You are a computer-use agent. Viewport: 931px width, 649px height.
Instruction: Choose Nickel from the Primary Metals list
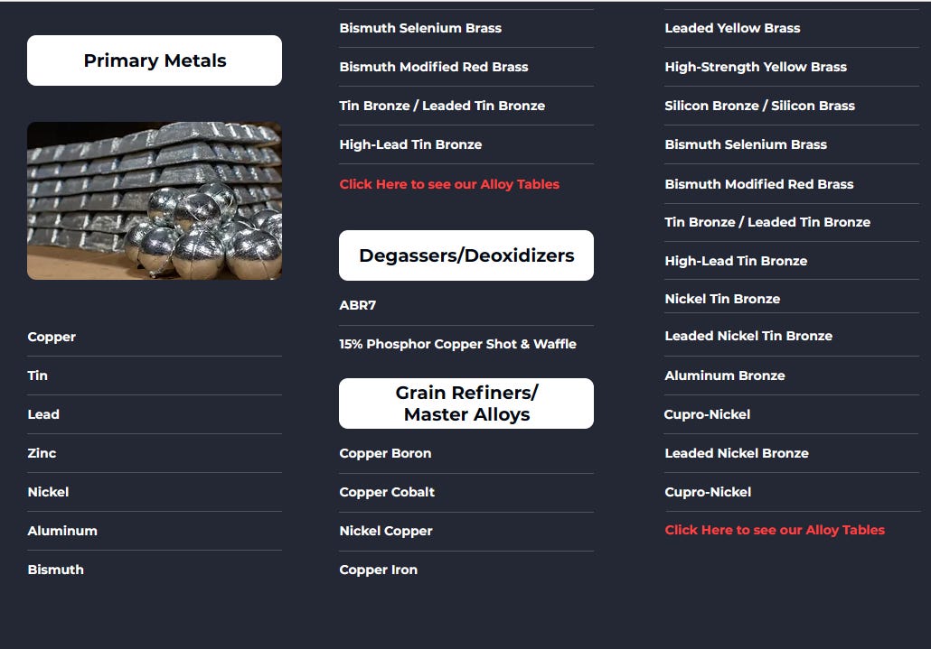pos(48,492)
